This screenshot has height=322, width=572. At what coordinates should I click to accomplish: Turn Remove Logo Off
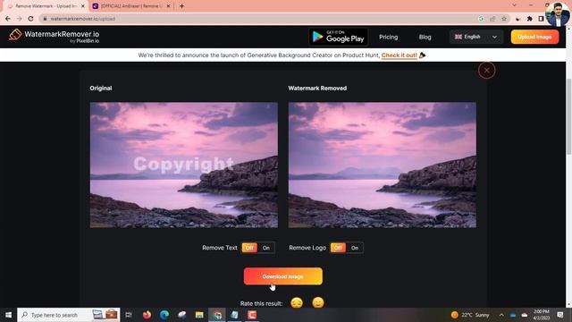[338, 248]
